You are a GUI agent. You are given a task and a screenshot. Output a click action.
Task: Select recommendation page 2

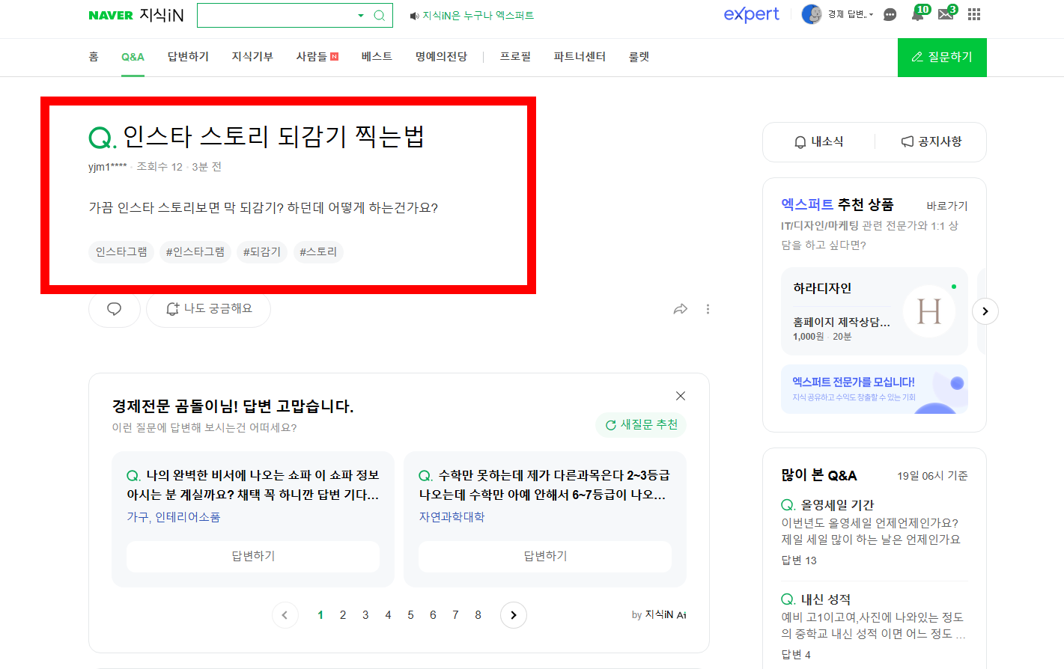click(343, 615)
